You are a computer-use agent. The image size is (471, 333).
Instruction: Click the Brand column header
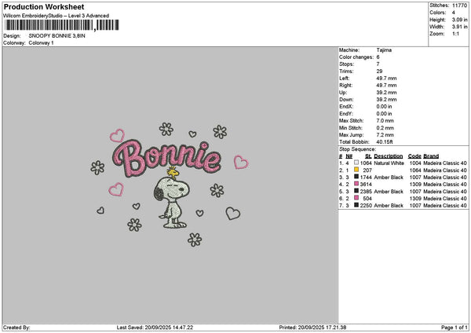click(x=431, y=156)
